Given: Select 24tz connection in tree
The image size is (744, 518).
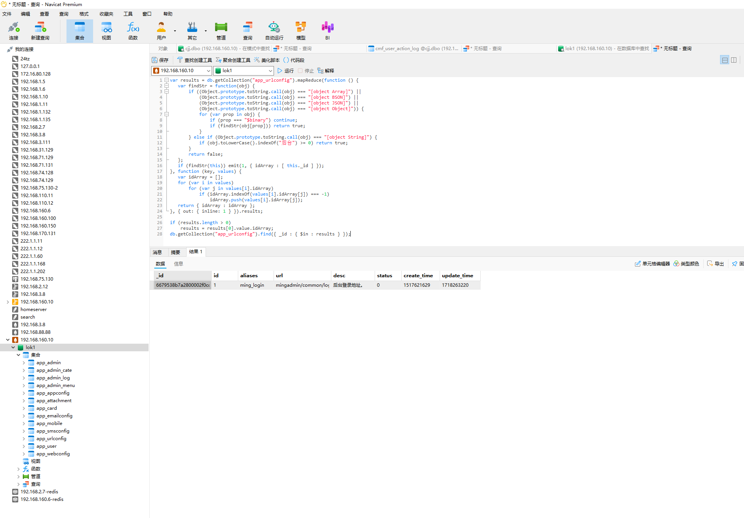Looking at the screenshot, I should click(25, 59).
